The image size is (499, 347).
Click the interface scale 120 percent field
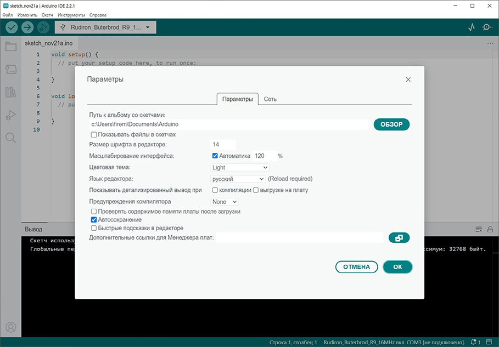(x=264, y=156)
